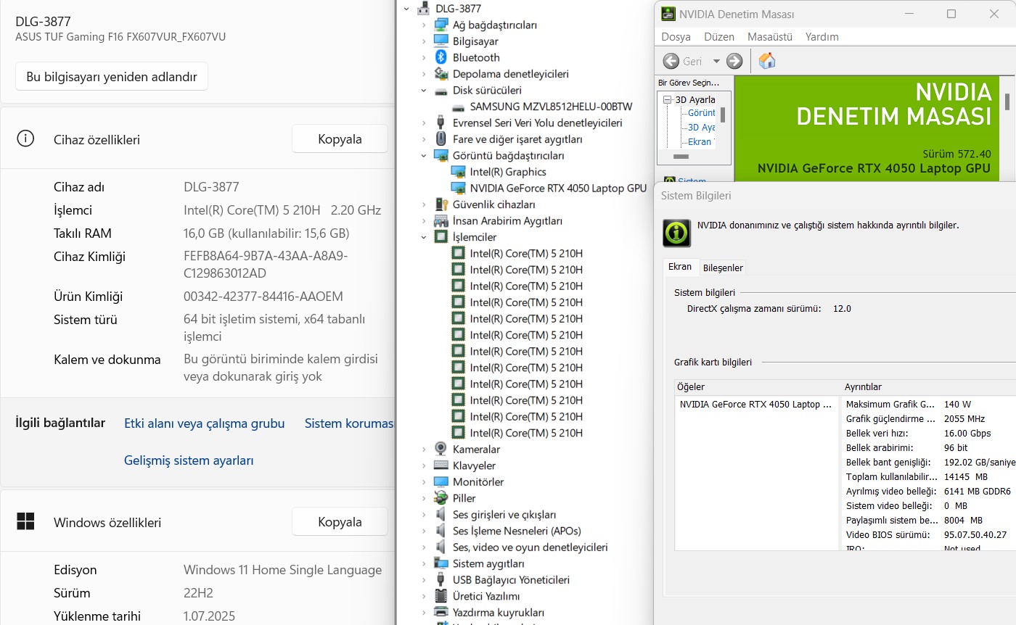Viewport: 1016px width, 625px height.
Task: Open the Yardım menu in NVIDIA Denetim Masası
Action: 822,36
